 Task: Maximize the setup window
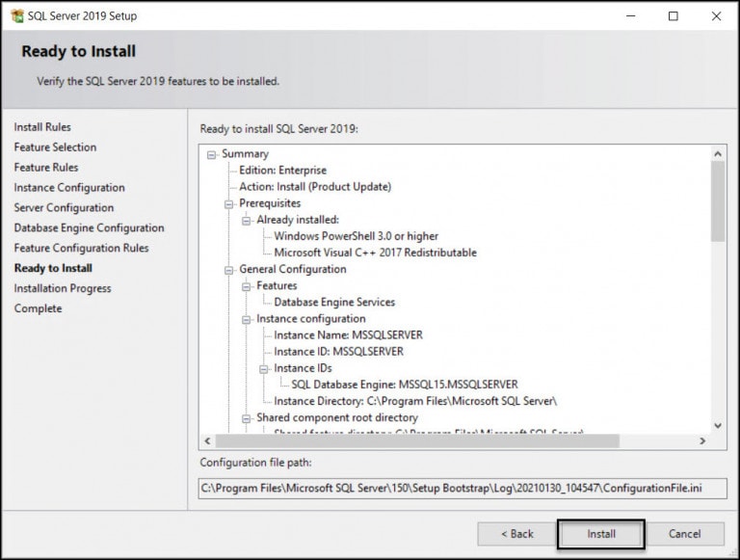(674, 16)
